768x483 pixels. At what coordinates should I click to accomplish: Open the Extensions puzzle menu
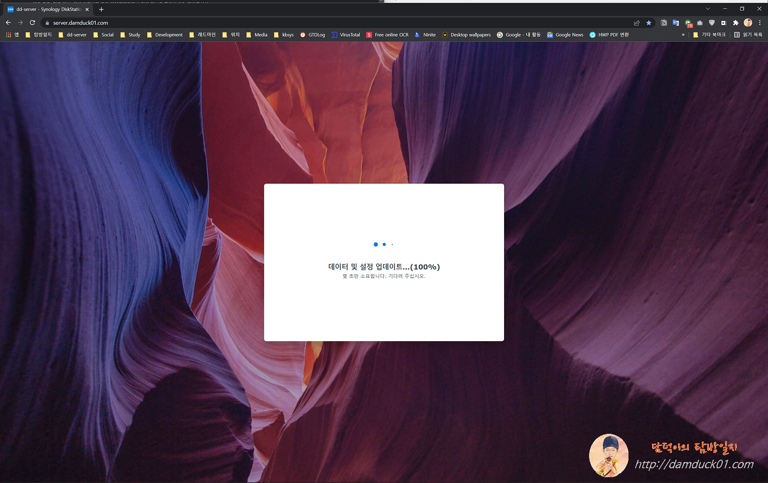coord(736,23)
